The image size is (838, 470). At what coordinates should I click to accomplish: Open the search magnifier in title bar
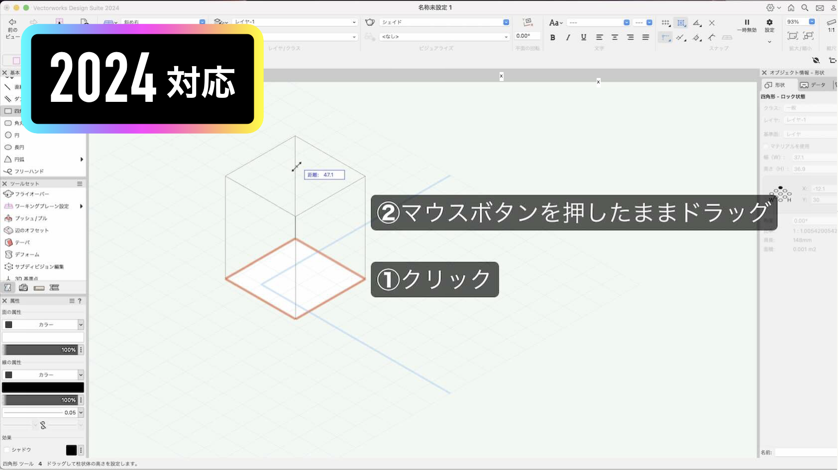point(805,7)
